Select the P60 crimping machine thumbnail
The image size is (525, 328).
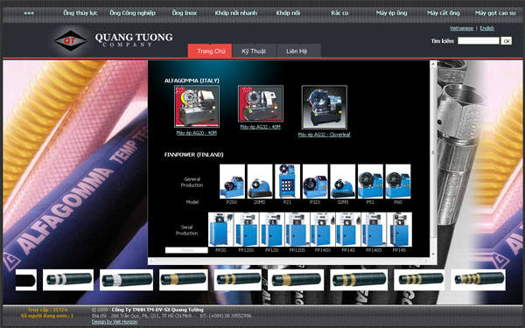[398, 181]
